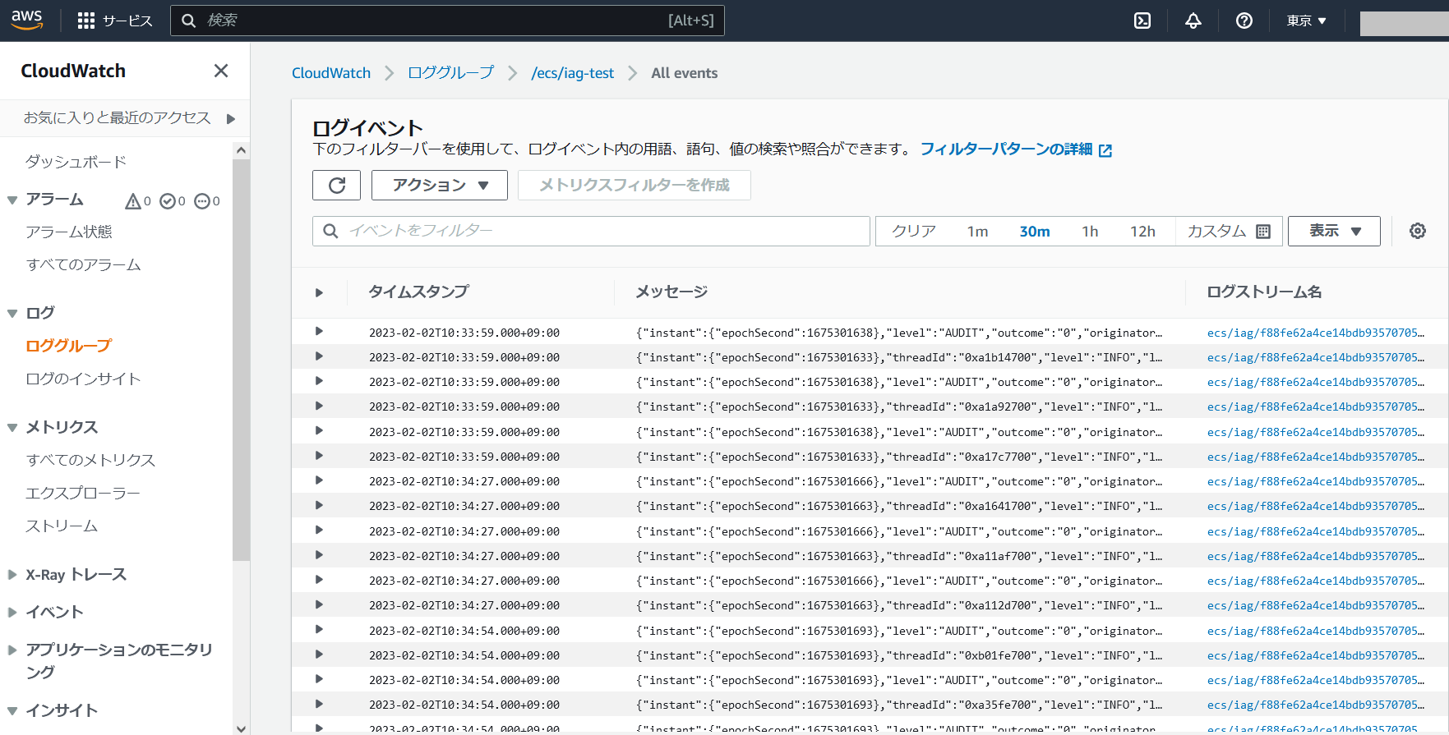The image size is (1449, 735).
Task: Click the insufficient data alarm count icon
Action: (x=202, y=201)
